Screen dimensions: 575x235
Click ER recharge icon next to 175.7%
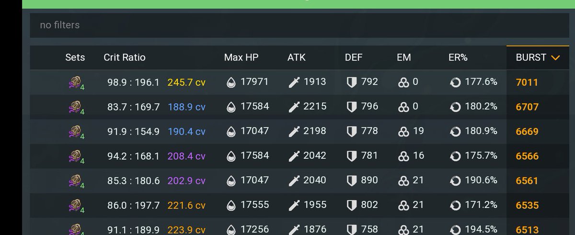455,156
